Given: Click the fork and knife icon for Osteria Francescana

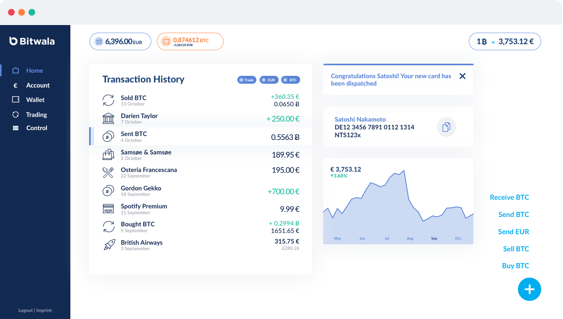Looking at the screenshot, I should [108, 172].
